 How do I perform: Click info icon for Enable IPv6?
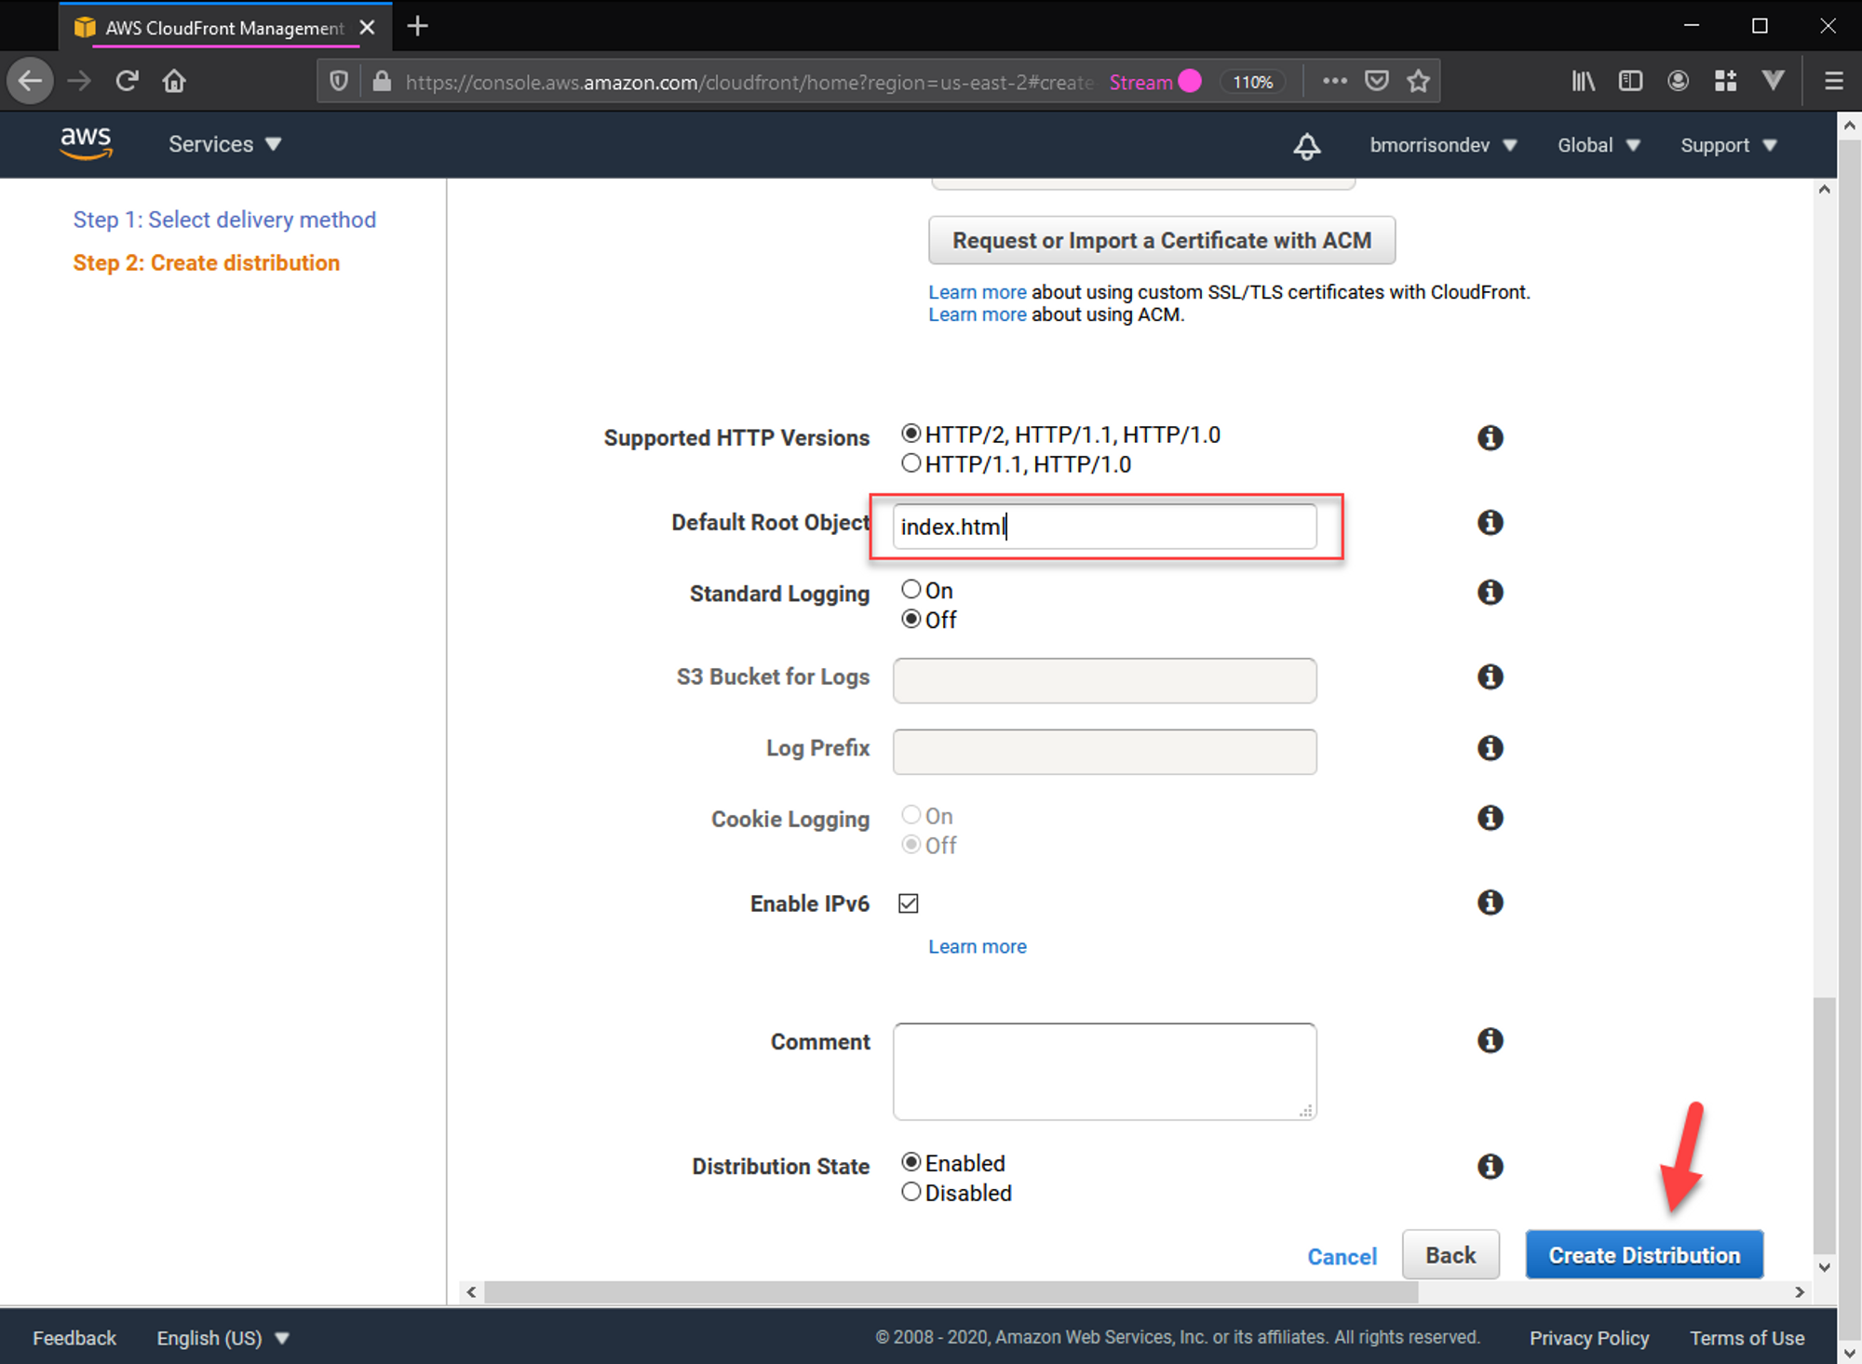[1491, 902]
